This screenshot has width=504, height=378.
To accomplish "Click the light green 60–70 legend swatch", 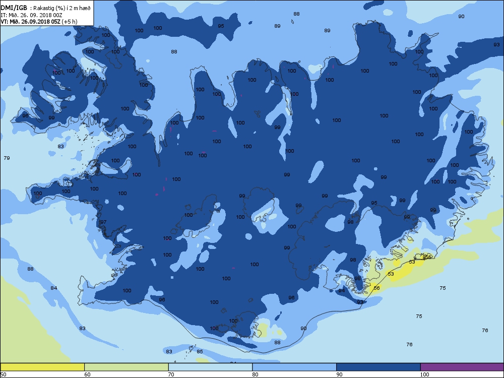I will coord(127,367).
